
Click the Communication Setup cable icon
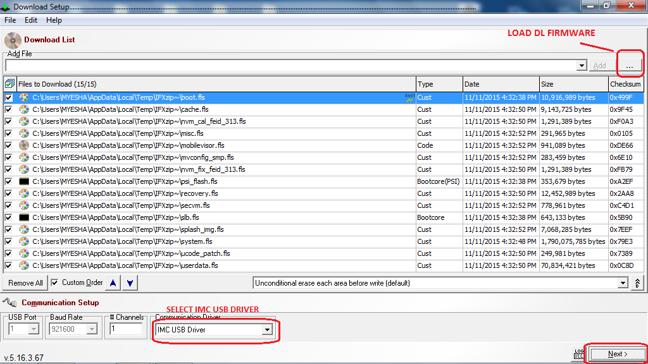[10, 303]
